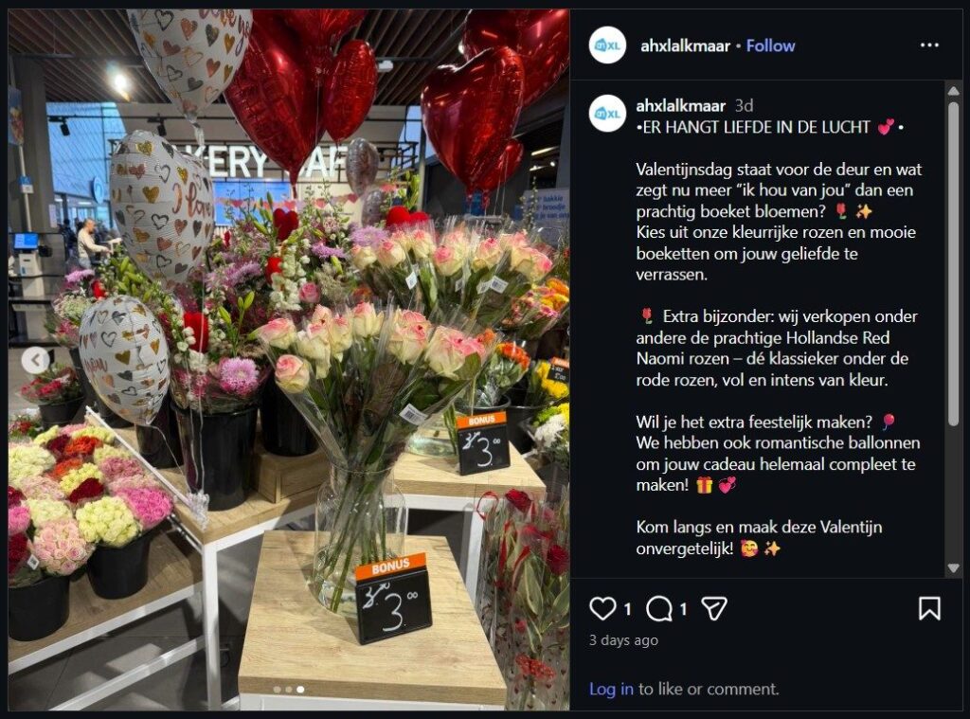The width and height of the screenshot is (970, 719).
Task: Share the post with the paper plane icon
Action: point(714,609)
